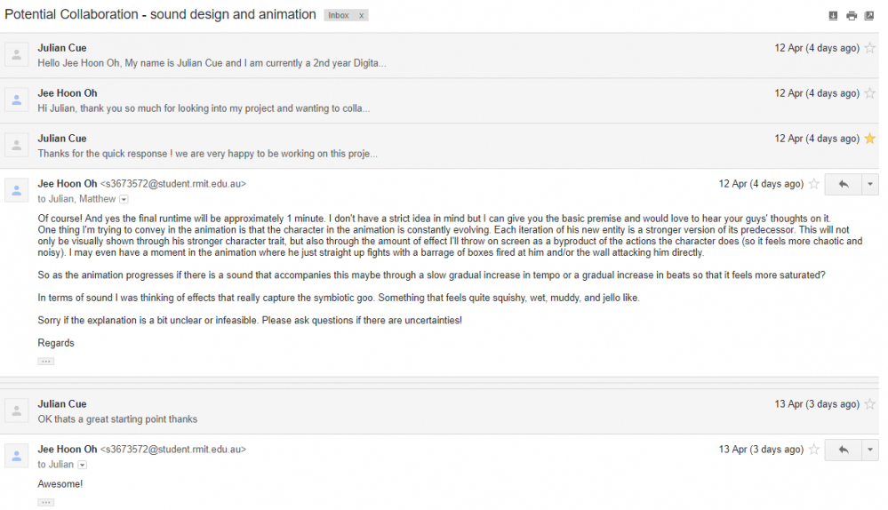Click Jee Hoon Oh's avatar in expanded 12 Apr email
The image size is (888, 510).
click(16, 190)
